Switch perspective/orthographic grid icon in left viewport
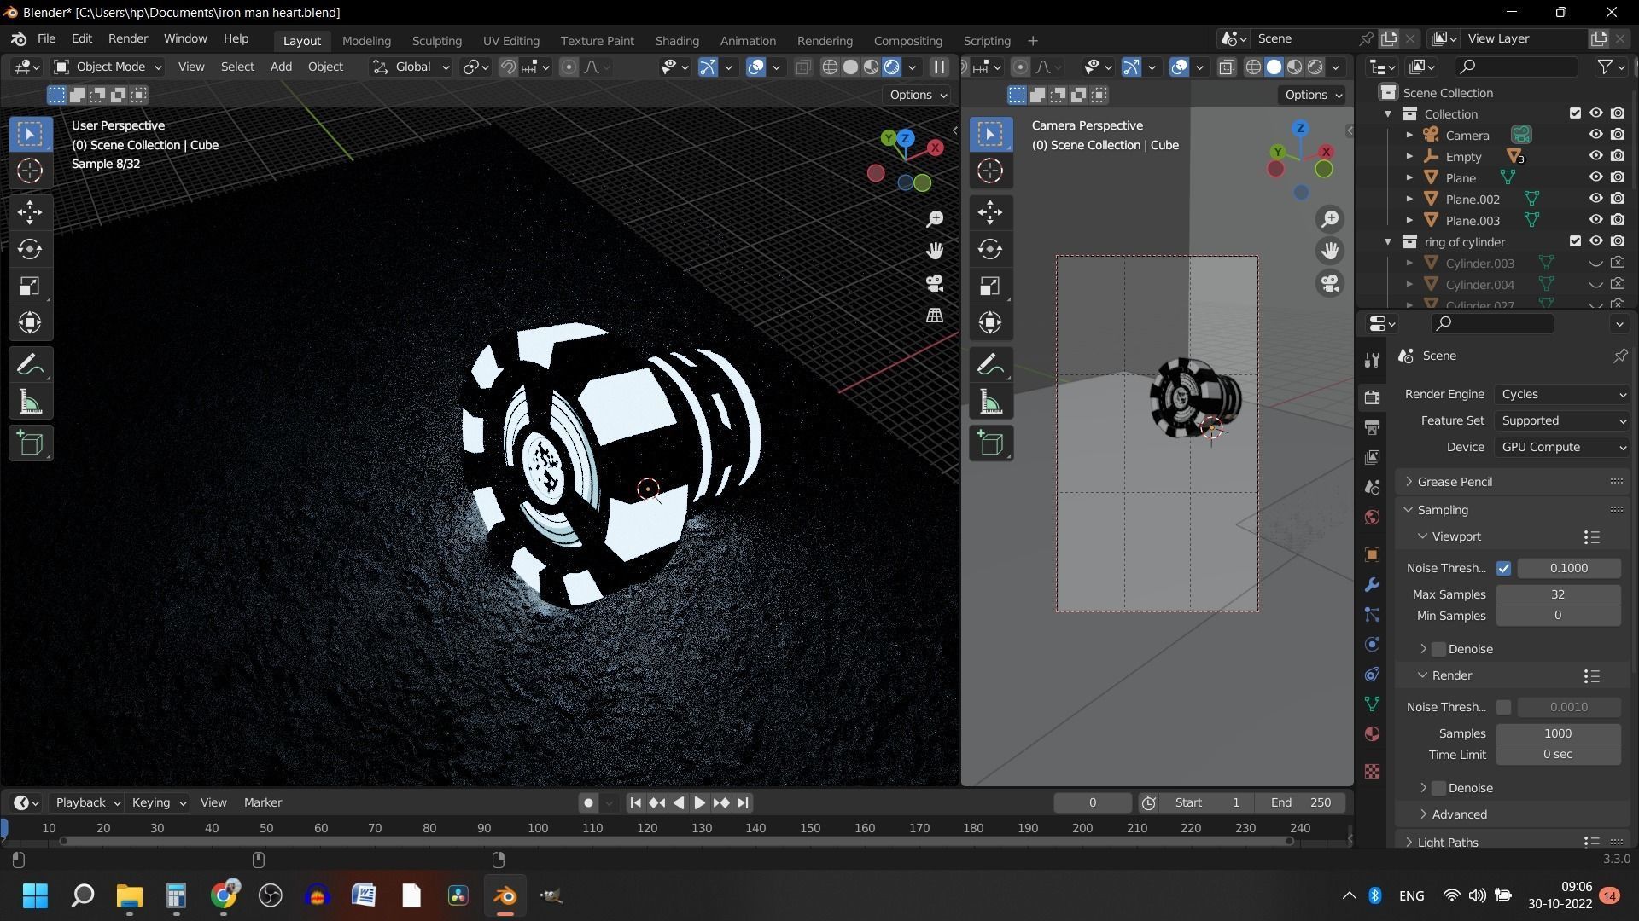The height and width of the screenshot is (921, 1639). tap(935, 315)
